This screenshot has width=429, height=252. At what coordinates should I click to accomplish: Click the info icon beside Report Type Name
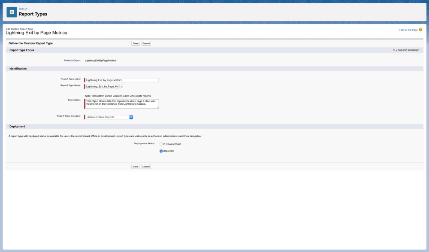coord(121,87)
